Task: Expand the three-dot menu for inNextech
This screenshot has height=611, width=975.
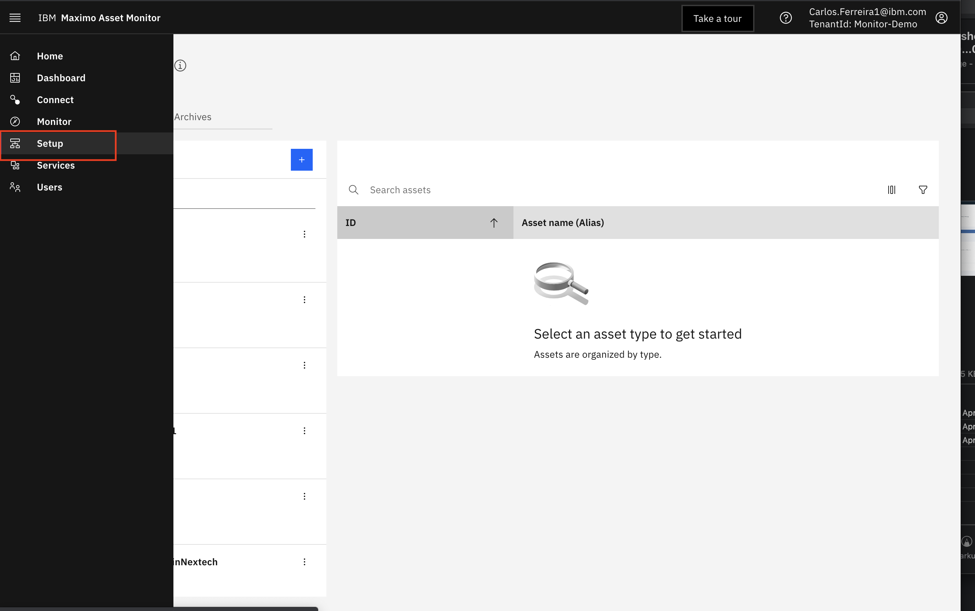Action: point(304,562)
